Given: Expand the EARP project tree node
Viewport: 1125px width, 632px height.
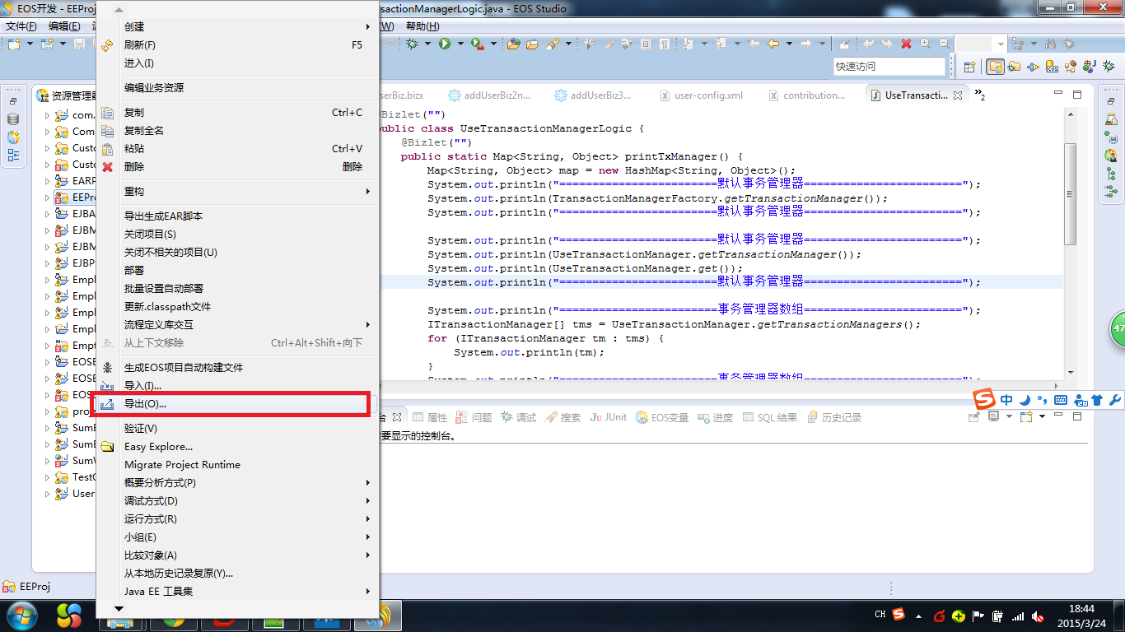Looking at the screenshot, I should coord(47,181).
